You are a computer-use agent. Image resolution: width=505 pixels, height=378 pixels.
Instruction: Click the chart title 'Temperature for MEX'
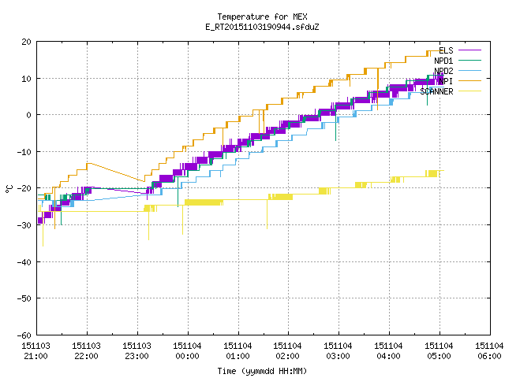coord(262,17)
